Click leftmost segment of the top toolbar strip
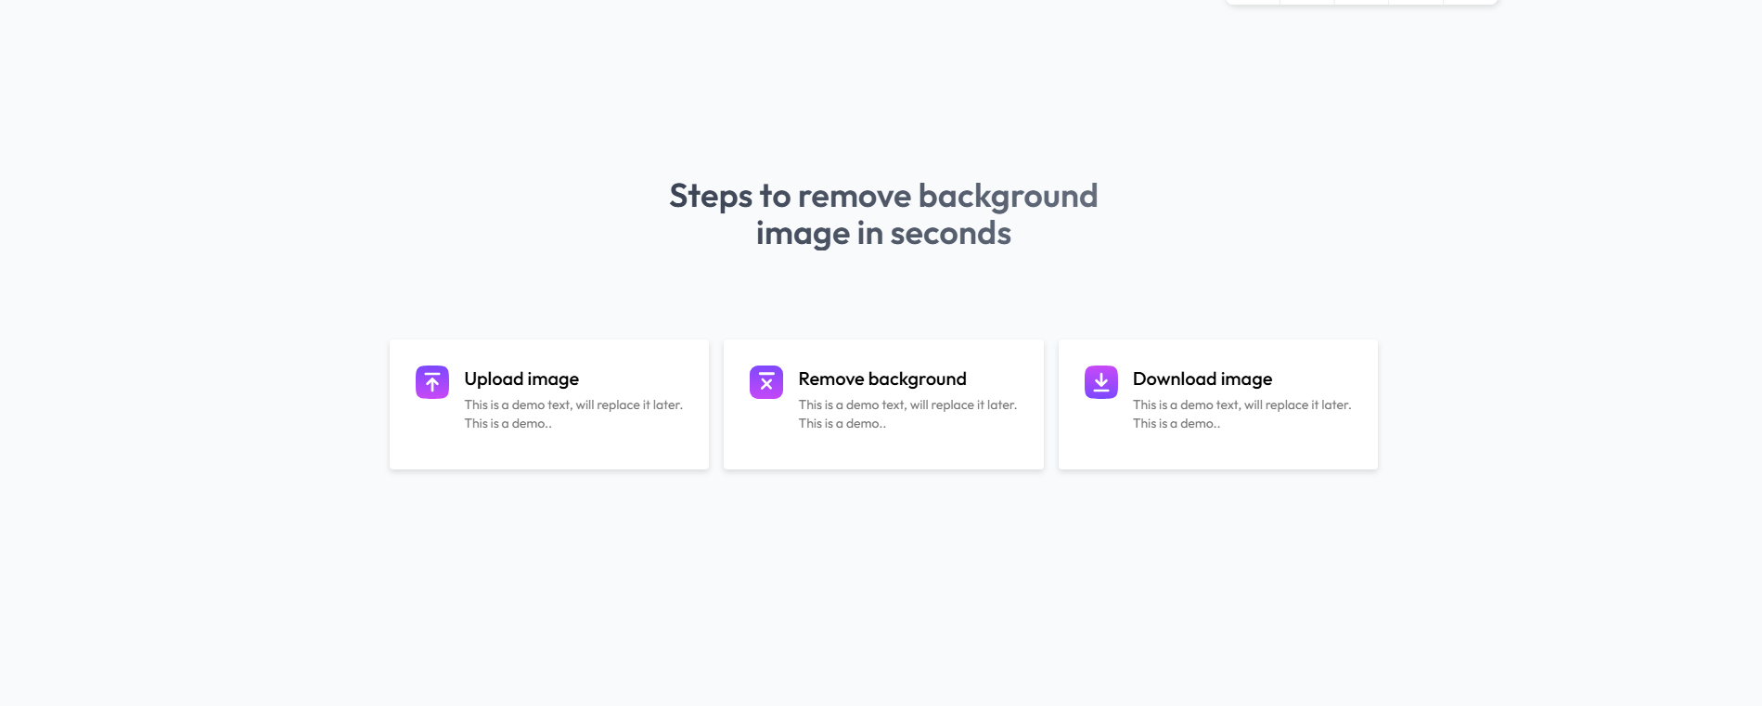 tap(1253, 2)
